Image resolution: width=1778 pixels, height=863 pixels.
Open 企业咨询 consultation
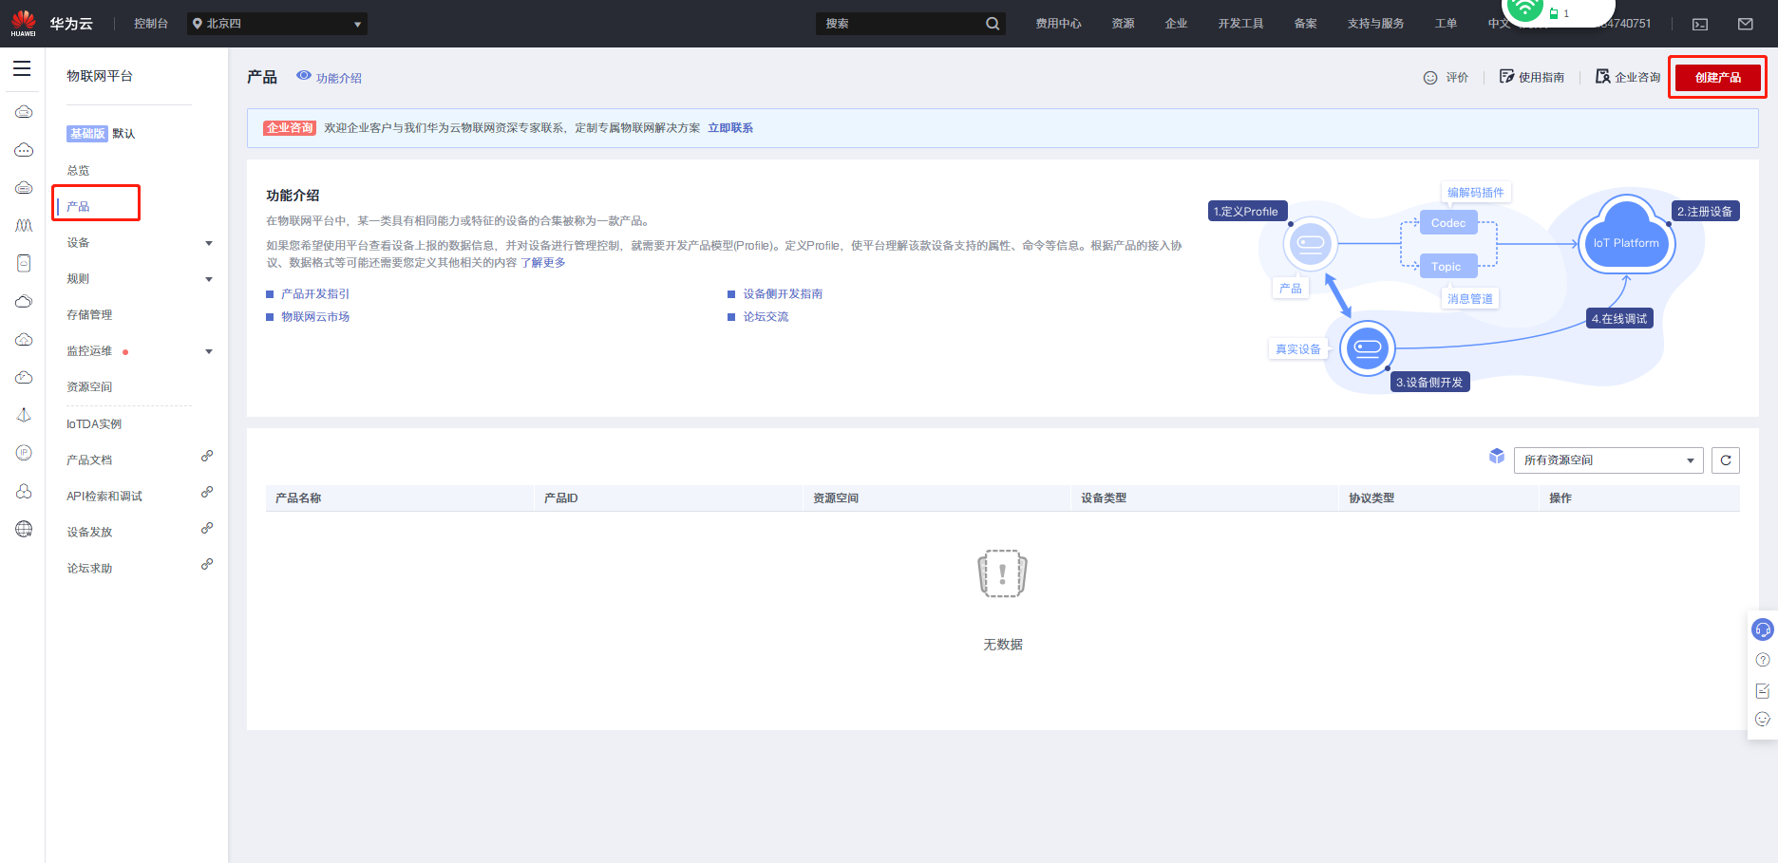coord(1628,77)
